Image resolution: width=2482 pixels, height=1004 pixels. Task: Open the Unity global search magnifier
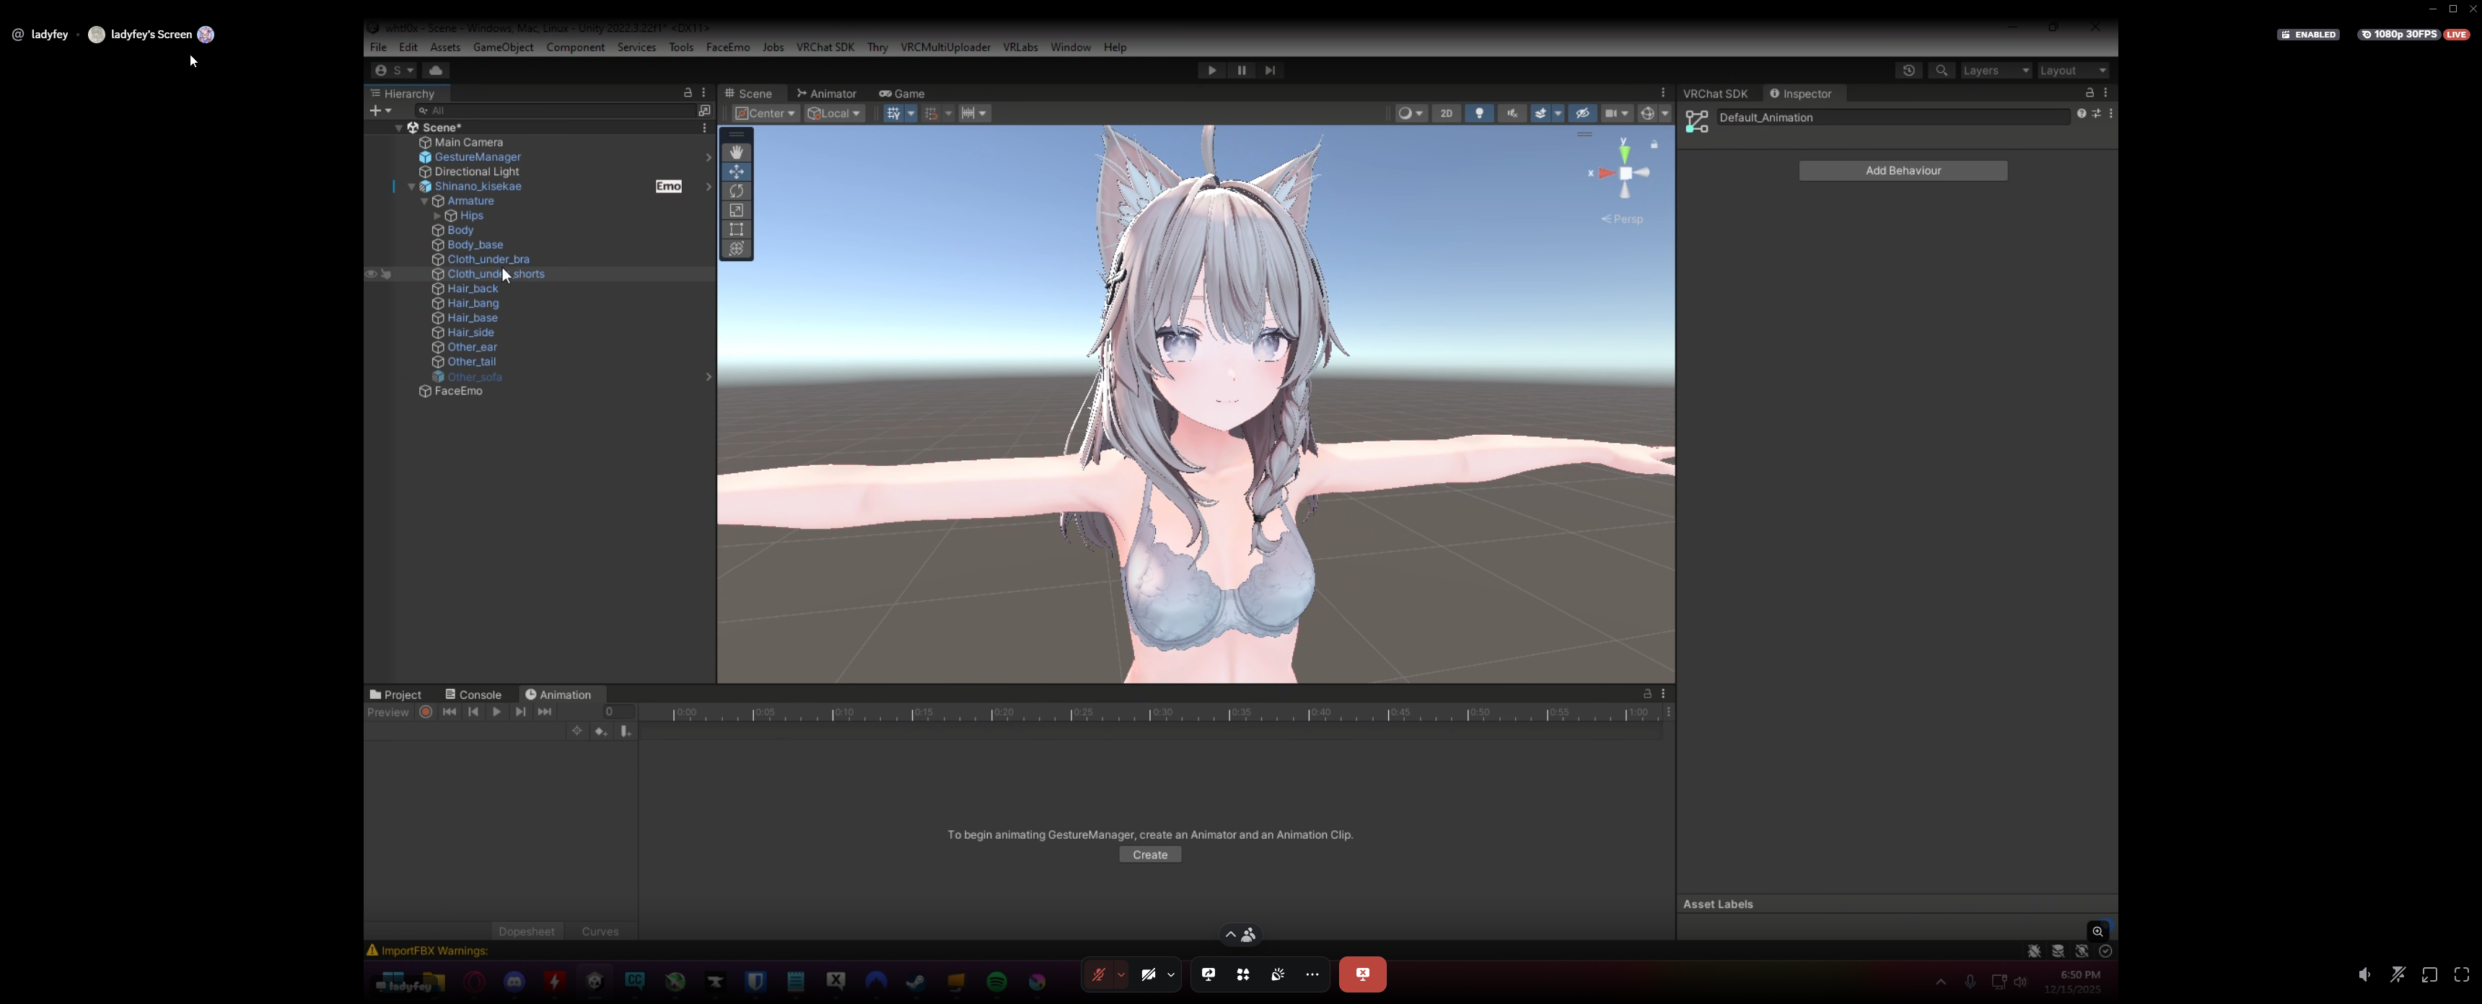coord(1942,71)
